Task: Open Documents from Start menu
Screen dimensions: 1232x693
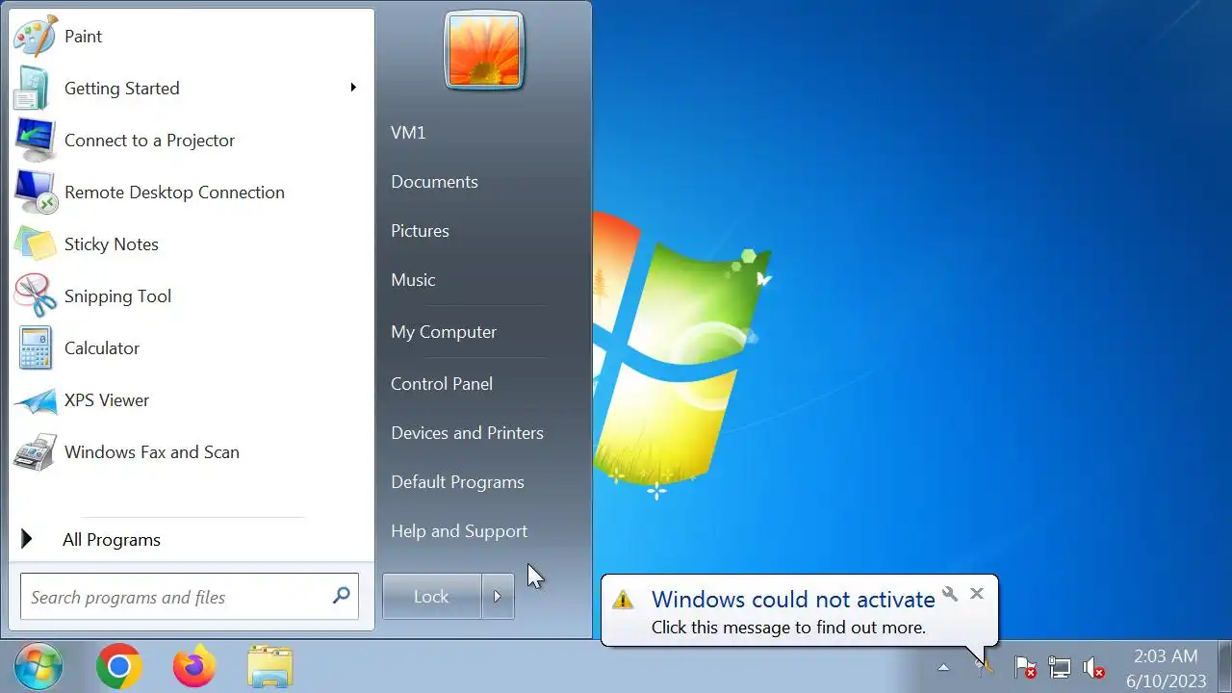Action: 434,182
